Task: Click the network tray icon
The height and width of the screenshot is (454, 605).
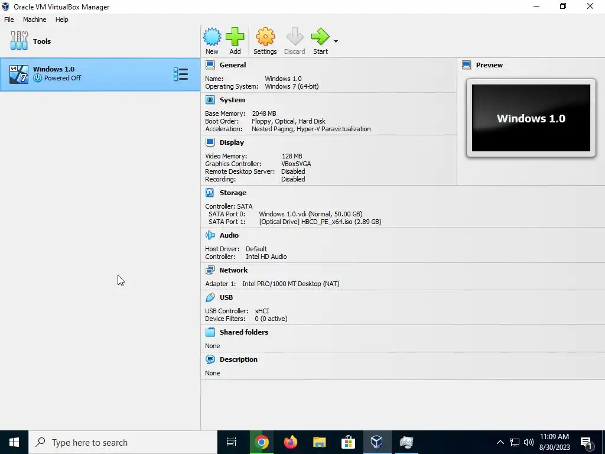Action: click(x=515, y=442)
